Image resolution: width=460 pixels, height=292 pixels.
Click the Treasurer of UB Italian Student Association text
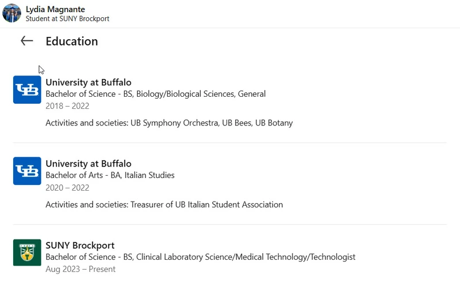click(x=207, y=204)
